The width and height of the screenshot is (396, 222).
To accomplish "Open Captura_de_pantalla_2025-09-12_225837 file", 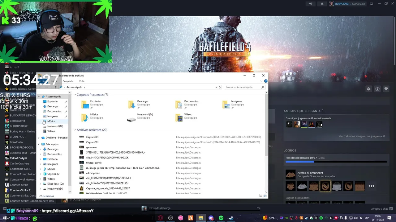I will coord(108,188).
